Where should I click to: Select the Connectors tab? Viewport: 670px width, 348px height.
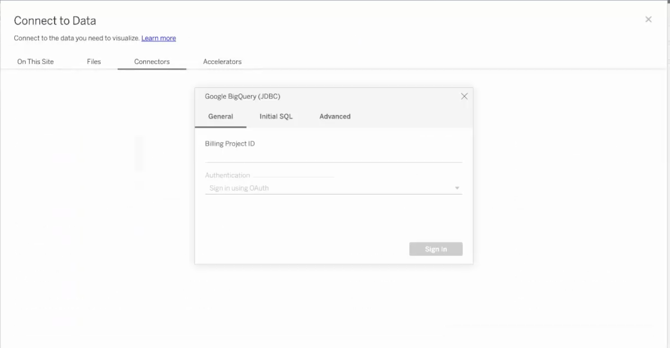tap(152, 62)
